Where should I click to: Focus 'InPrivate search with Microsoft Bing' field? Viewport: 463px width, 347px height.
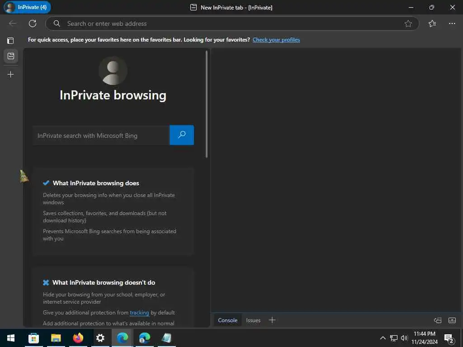[x=101, y=136]
